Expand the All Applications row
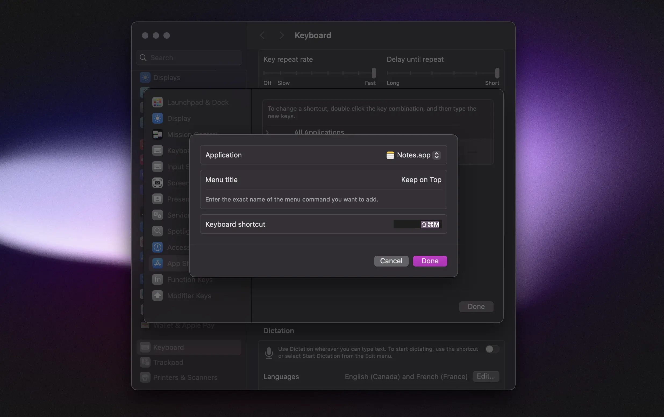Screen dimensions: 664x417 click(267, 132)
